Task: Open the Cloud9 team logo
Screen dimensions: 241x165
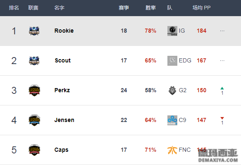Action: click(172, 120)
